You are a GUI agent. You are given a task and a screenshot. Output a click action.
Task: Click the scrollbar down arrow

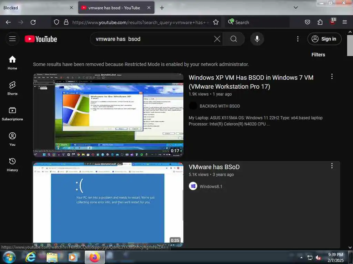click(350, 247)
